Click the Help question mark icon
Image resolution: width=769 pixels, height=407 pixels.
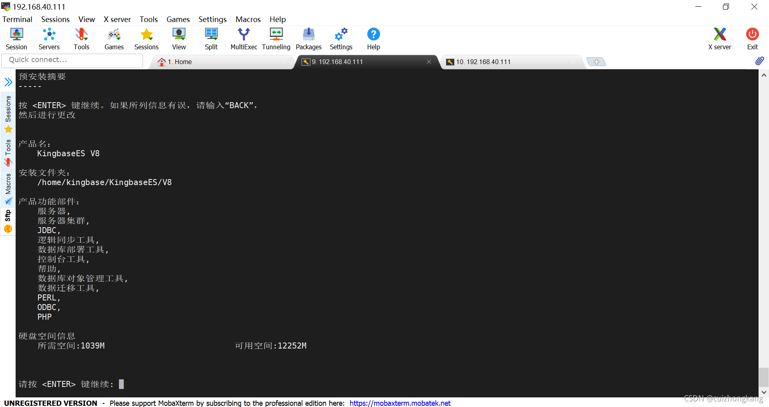pyautogui.click(x=373, y=39)
